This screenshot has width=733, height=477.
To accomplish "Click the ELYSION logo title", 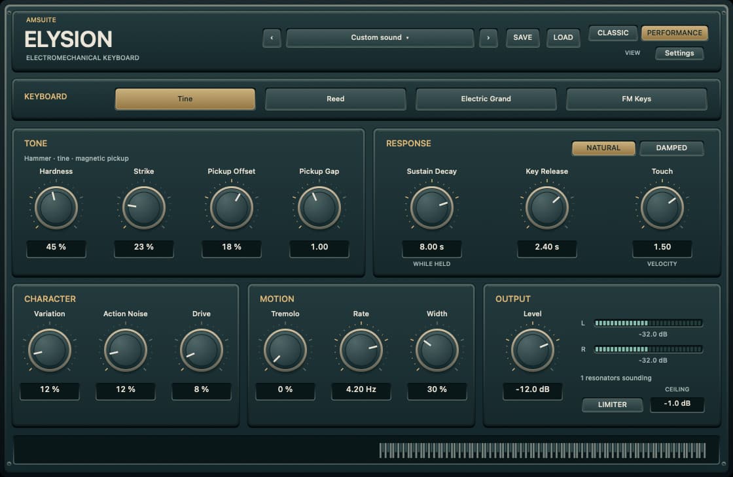I will (x=68, y=39).
